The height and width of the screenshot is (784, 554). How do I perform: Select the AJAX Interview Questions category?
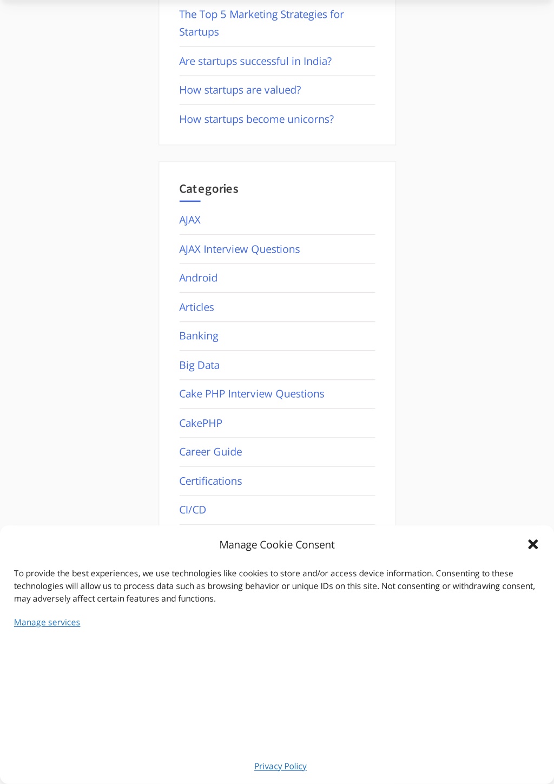[x=240, y=249]
